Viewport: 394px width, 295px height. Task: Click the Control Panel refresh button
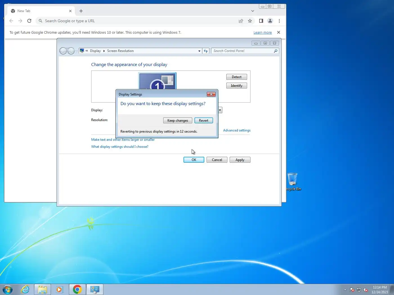point(206,51)
